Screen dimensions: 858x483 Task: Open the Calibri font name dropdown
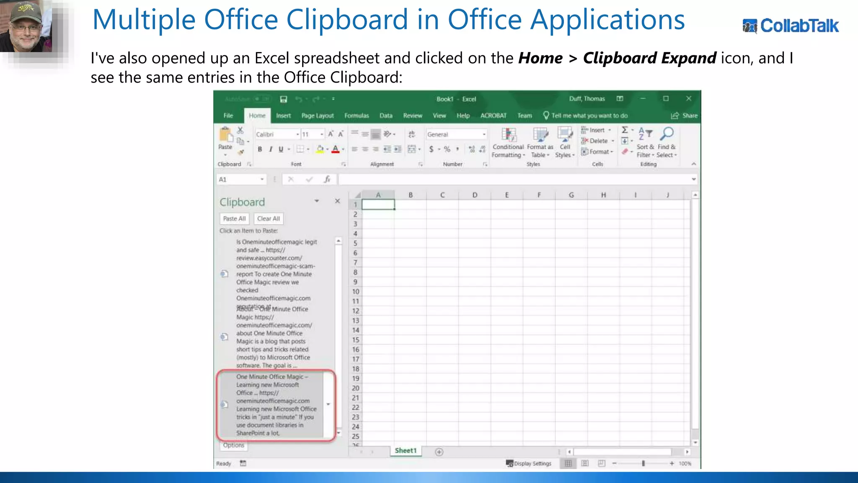[297, 134]
